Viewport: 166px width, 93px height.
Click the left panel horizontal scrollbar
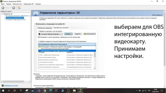click(13, 81)
